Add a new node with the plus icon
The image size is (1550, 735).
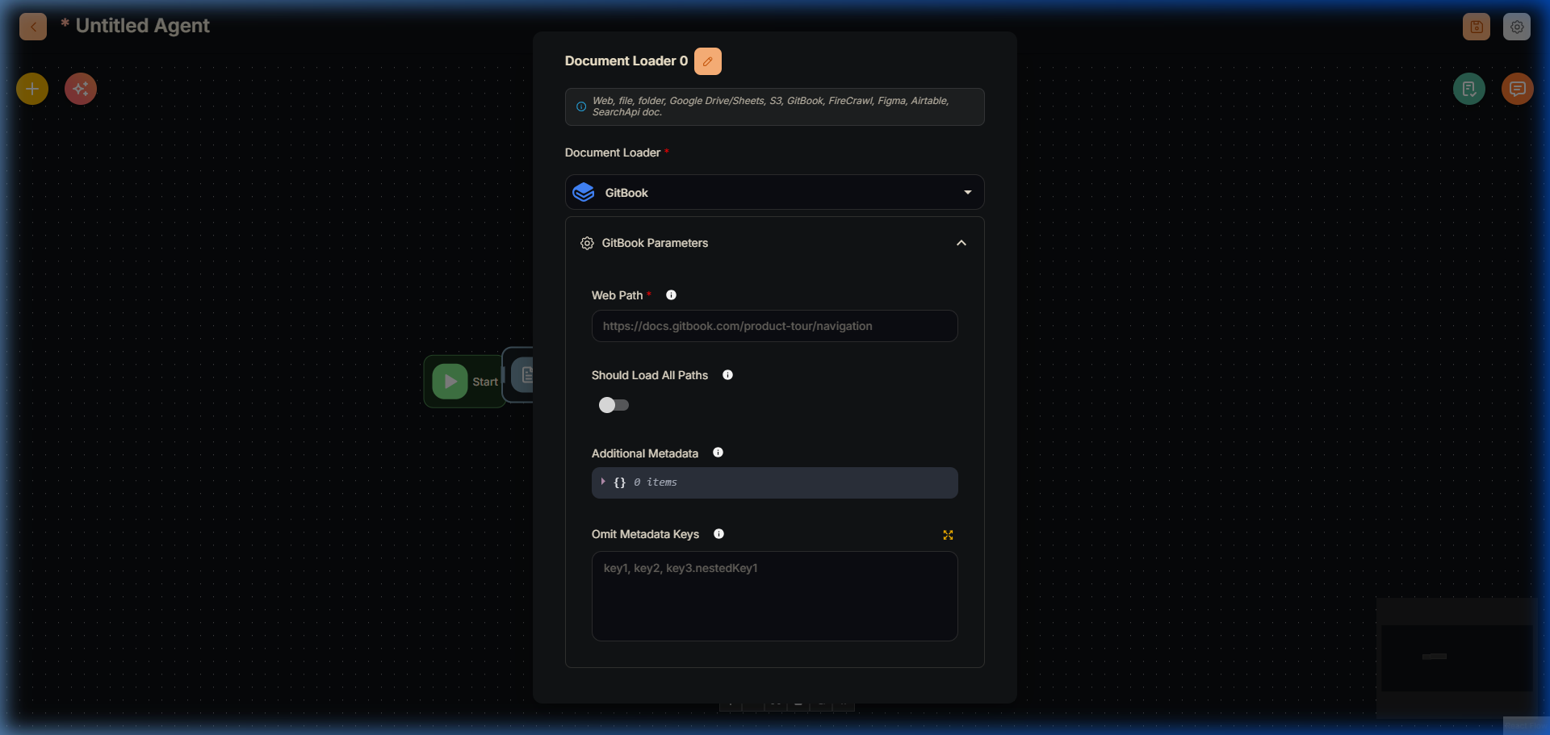coord(31,89)
